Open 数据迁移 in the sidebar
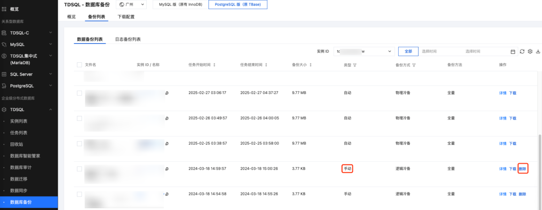Viewport: 542px width, 210px height. [19, 179]
